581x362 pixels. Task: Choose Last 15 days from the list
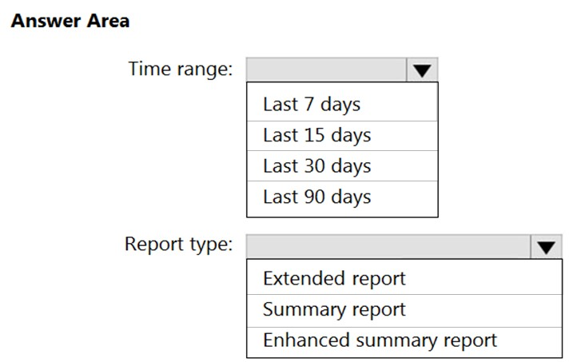(x=316, y=135)
